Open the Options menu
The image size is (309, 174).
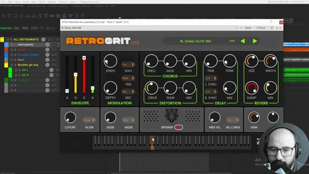52,2
